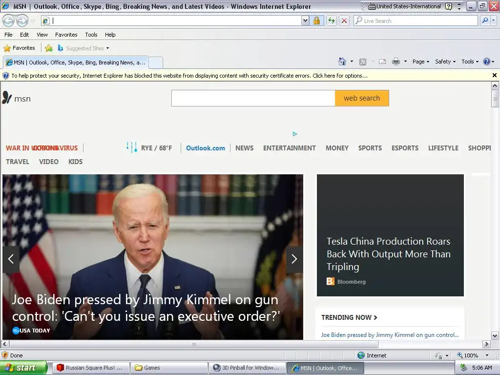
Task: Open the Help menu
Action: [x=110, y=35]
